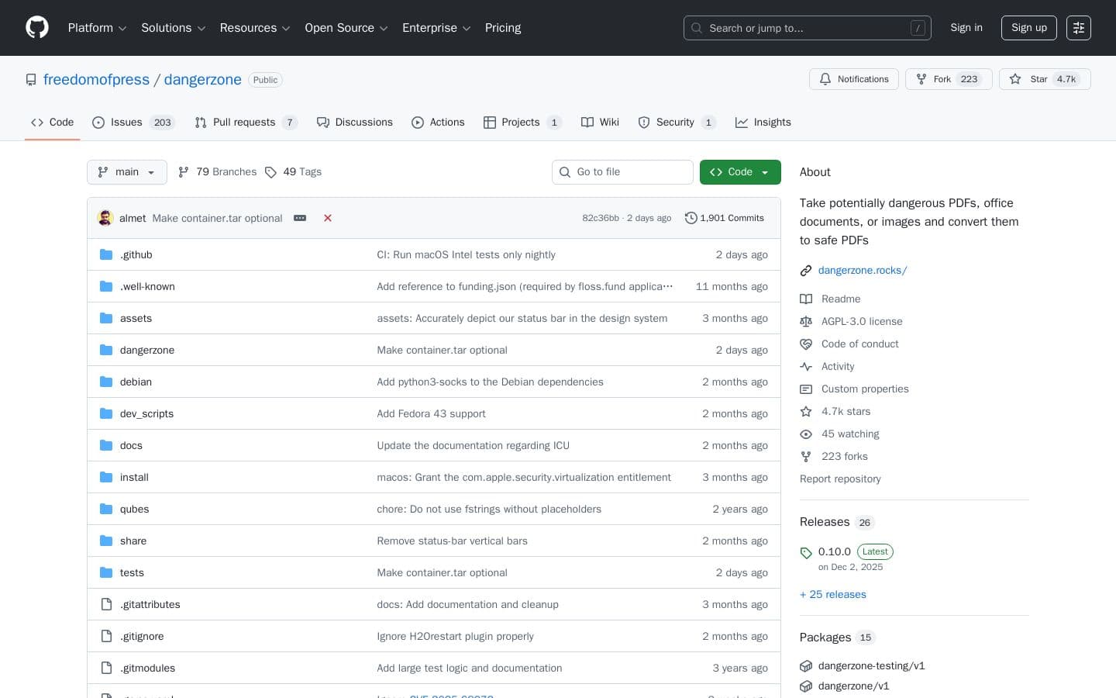This screenshot has height=698, width=1116.
Task: Switch to the Issues tab
Action: [x=133, y=123]
